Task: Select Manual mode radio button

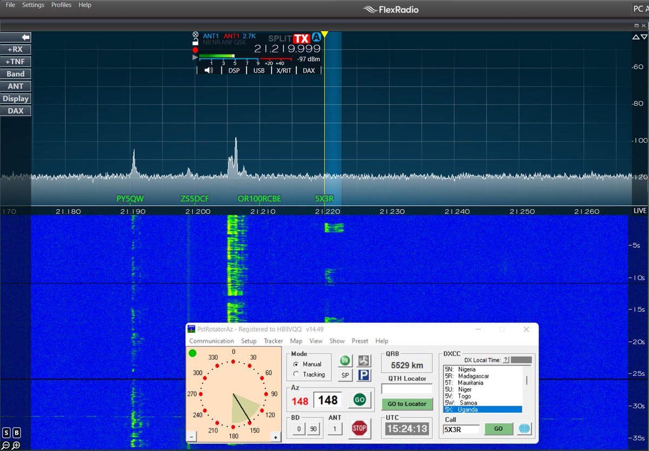Action: [x=296, y=364]
